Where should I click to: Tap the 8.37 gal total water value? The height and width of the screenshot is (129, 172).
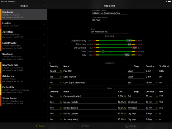coord(96,20)
